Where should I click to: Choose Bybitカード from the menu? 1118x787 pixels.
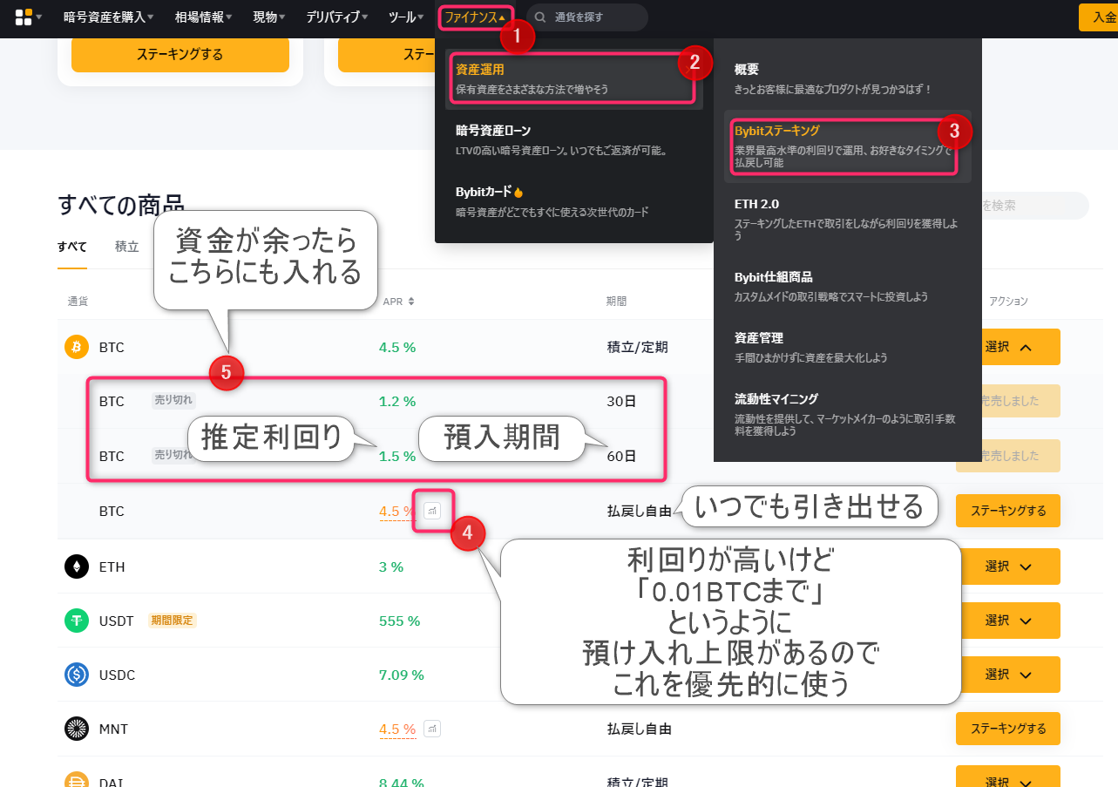coord(574,200)
